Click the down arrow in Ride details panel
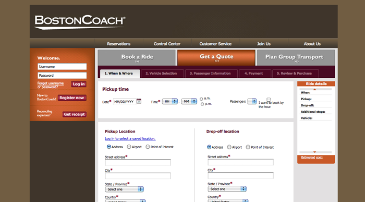Viewport: 365px width, 202px height. [315, 152]
